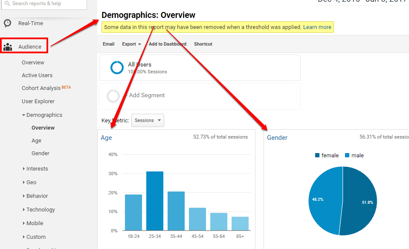Open the Age chart title link
This screenshot has width=409, height=249.
pyautogui.click(x=106, y=138)
